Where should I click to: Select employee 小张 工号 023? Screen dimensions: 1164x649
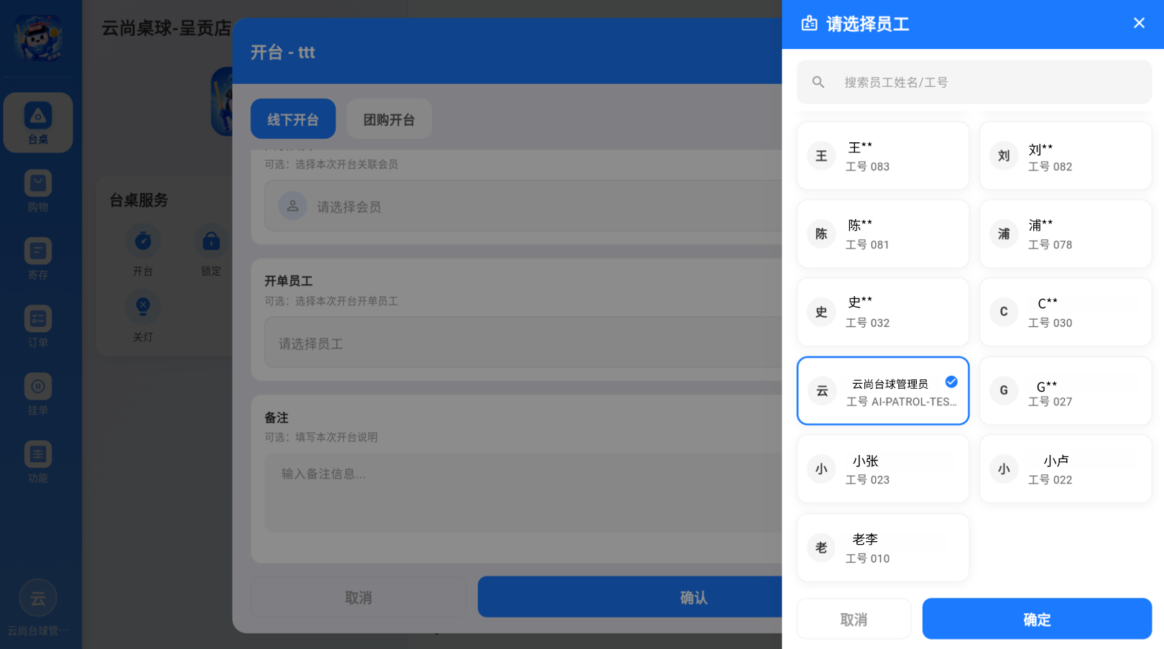click(883, 469)
